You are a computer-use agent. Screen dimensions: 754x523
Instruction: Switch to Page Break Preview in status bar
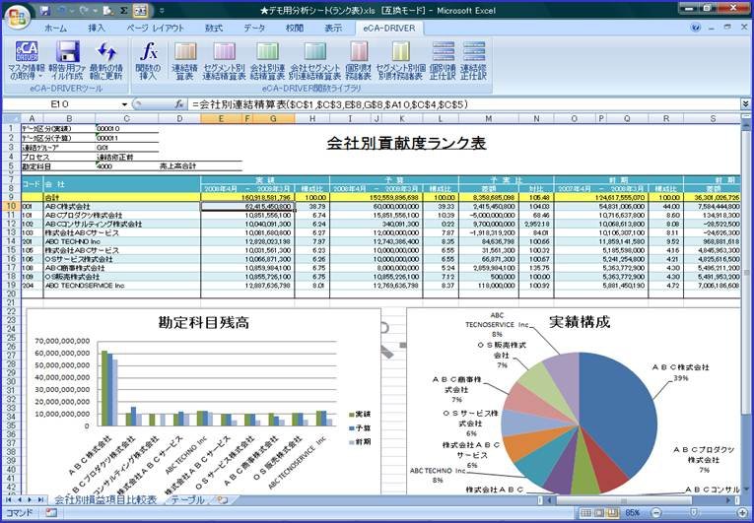coord(614,513)
